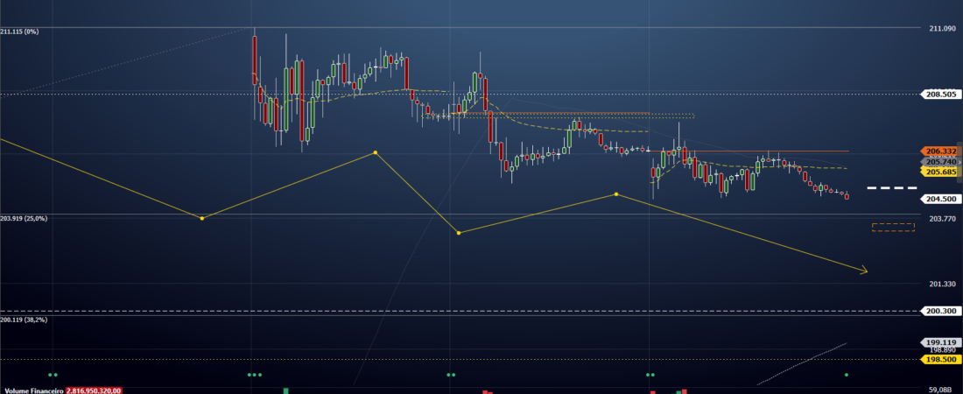
Task: Click the 208.505 price axis label
Action: coord(940,94)
